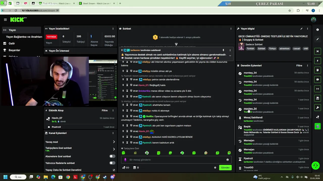This screenshot has width=323, height=181.
Task: Open Yayın Bağlantısı ve Anahtarı page
Action: point(24,37)
